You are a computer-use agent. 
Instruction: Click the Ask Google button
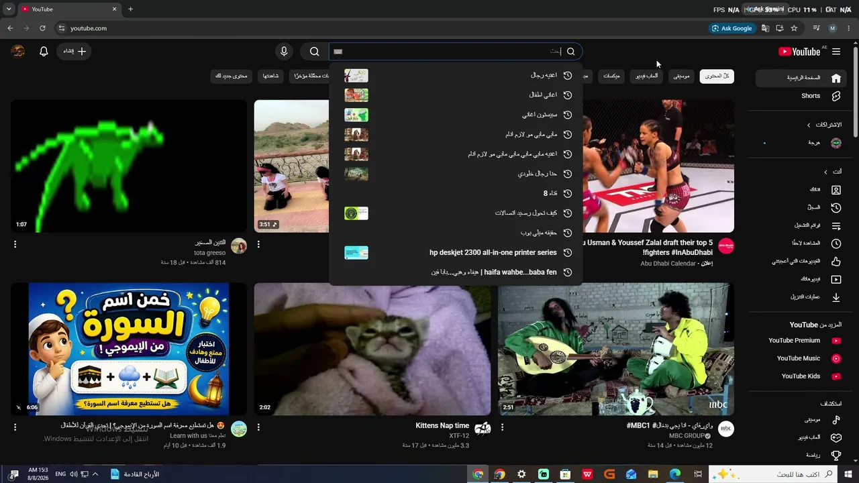[732, 28]
